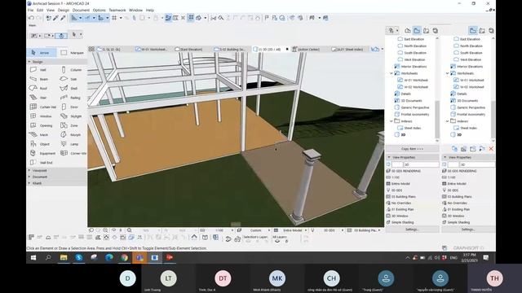
Task: Select the Roof tool
Action: coord(38,89)
